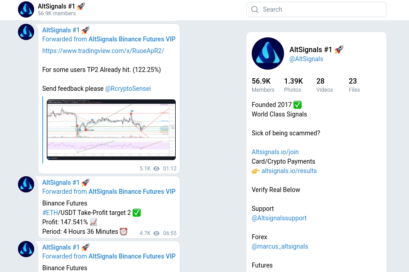Click the avatar beside the first forwarded message
Screen dimensions: 409x272
point(26,32)
